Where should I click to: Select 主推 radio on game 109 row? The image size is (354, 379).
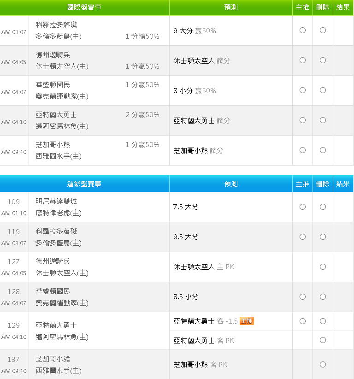tap(302, 207)
